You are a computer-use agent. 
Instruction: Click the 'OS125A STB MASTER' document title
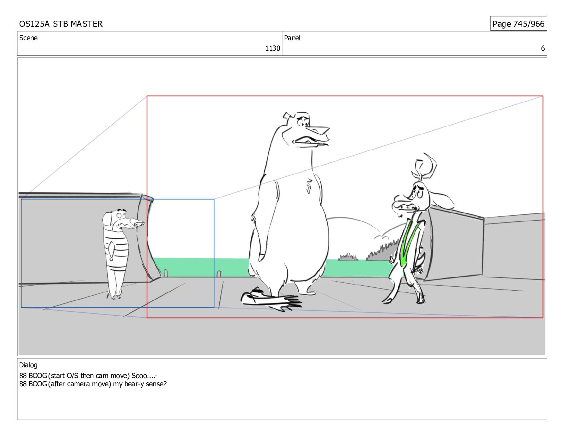coord(61,24)
